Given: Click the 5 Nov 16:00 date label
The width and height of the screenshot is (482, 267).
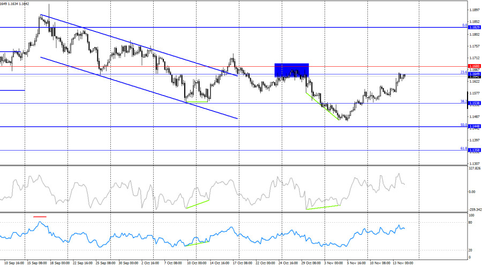Looking at the screenshot, I should click(357, 263).
